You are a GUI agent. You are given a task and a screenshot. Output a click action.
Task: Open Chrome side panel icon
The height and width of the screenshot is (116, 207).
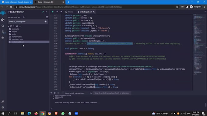coord(187,7)
